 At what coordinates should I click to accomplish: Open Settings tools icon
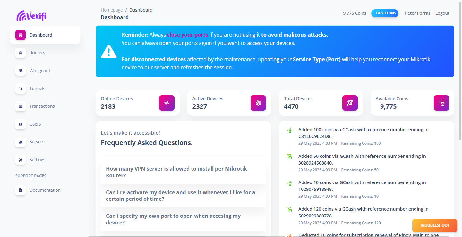tap(21, 160)
